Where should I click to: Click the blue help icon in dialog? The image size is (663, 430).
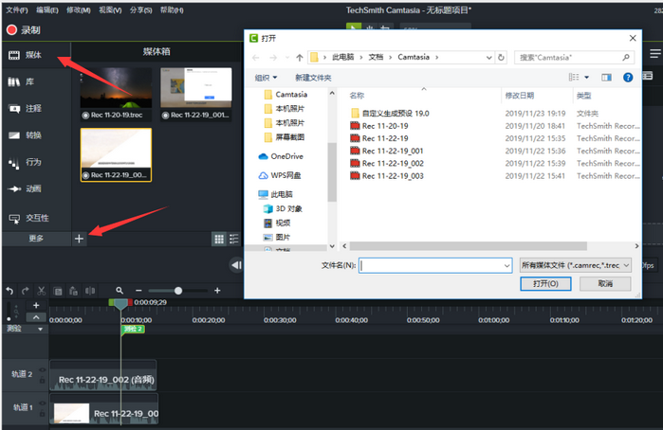point(628,78)
